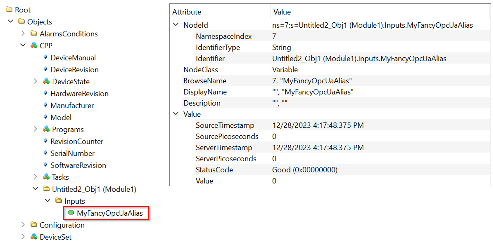Select the Root tree item label
Viewport: 493px width, 245px height.
point(23,10)
